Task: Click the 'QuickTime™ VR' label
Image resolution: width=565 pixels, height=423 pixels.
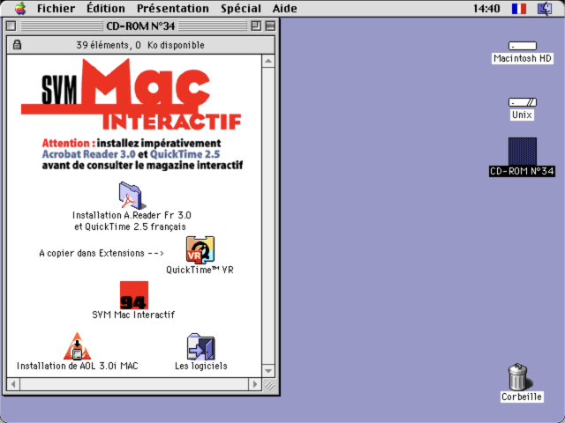Action: [200, 270]
